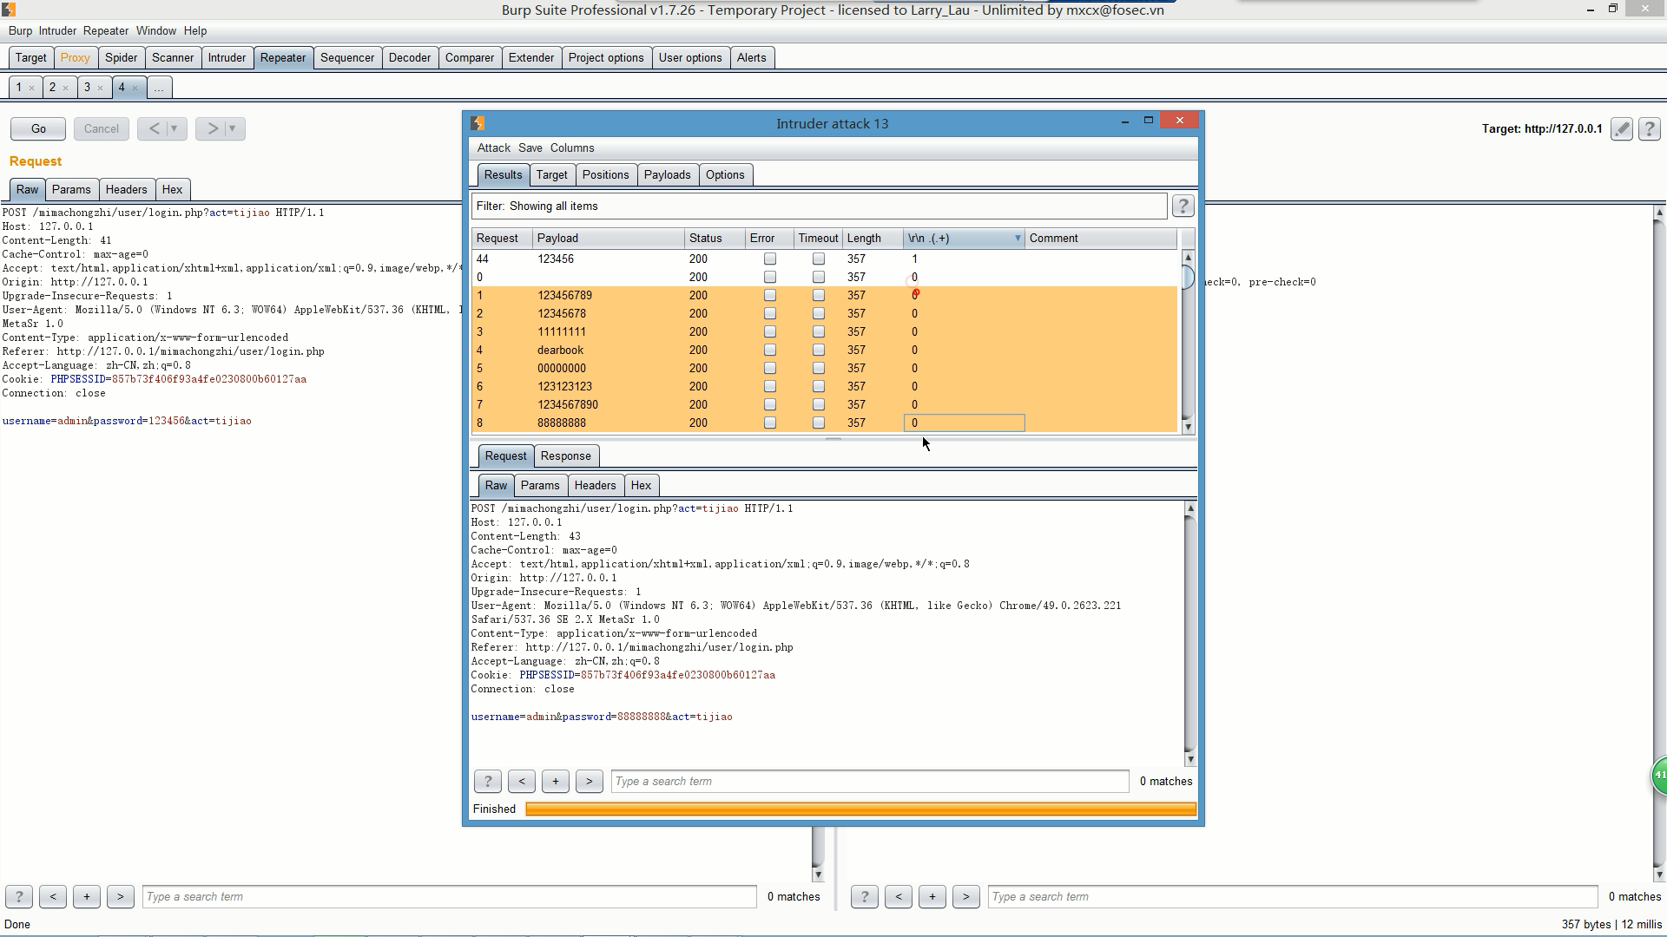The height and width of the screenshot is (937, 1667).
Task: Open forward history dropdown arrow in Repeater
Action: (233, 128)
